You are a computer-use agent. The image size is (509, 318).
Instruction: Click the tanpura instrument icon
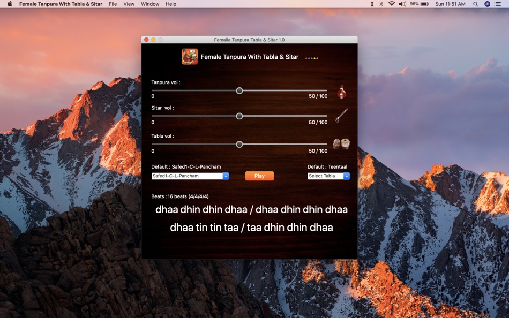(341, 92)
